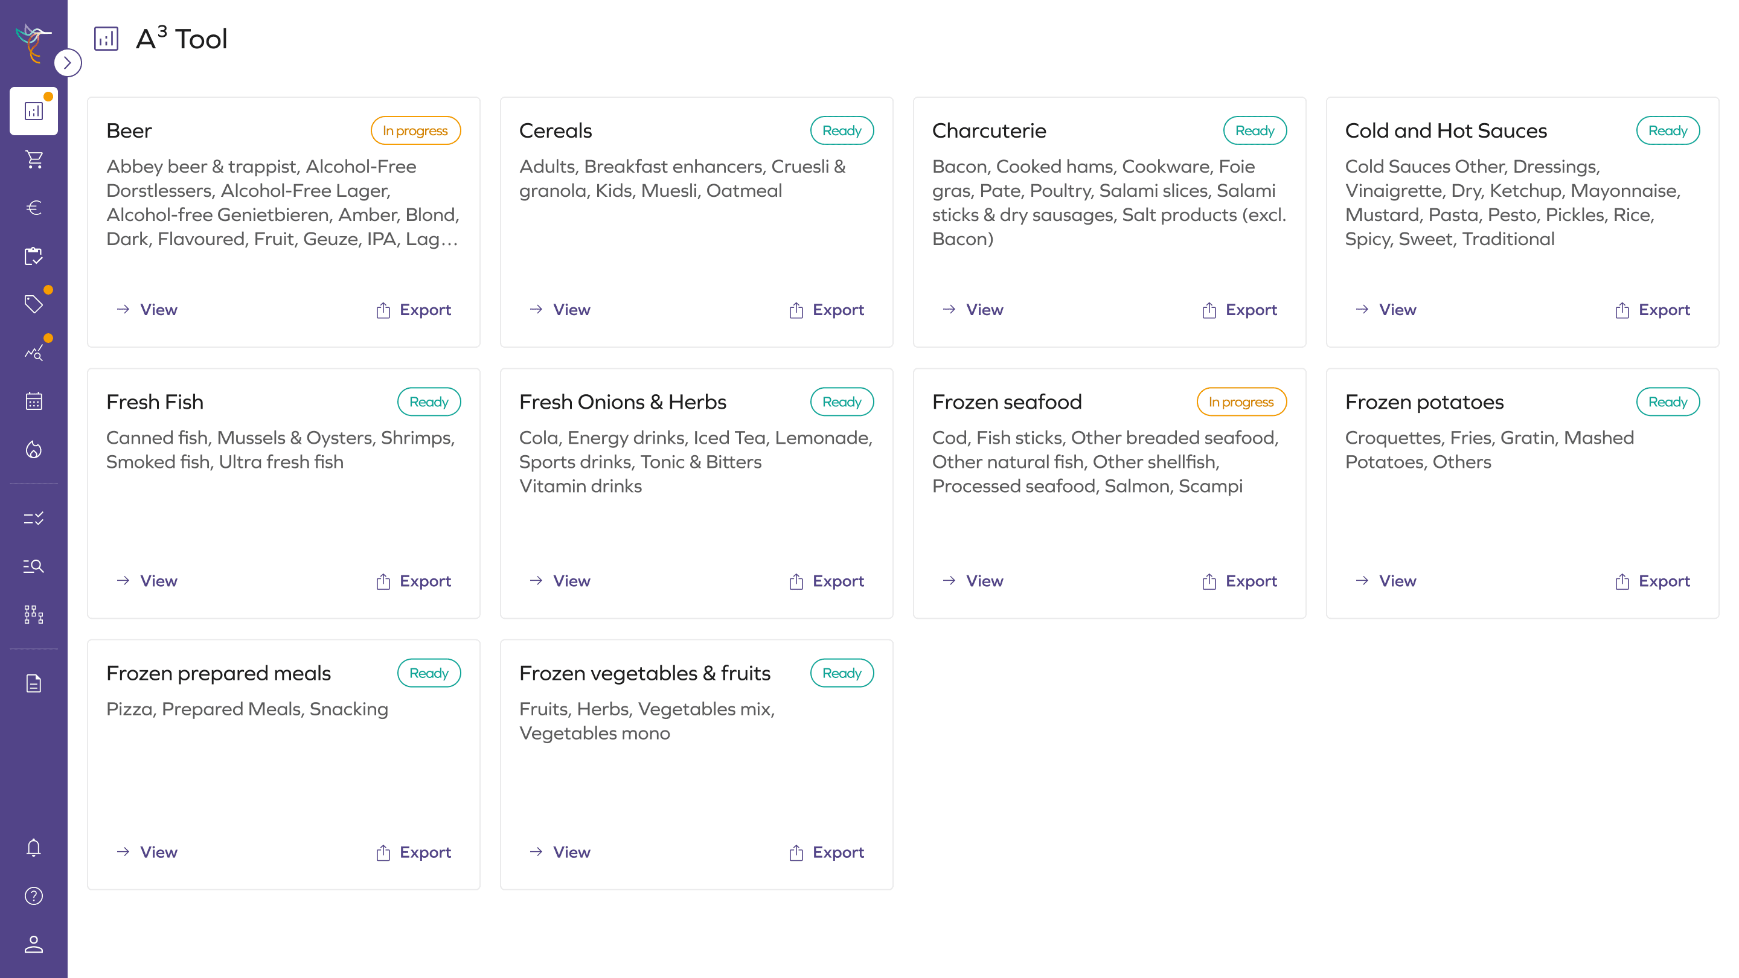Viewport: 1739px width, 978px height.
Task: Open the user profile icon
Action: (33, 944)
